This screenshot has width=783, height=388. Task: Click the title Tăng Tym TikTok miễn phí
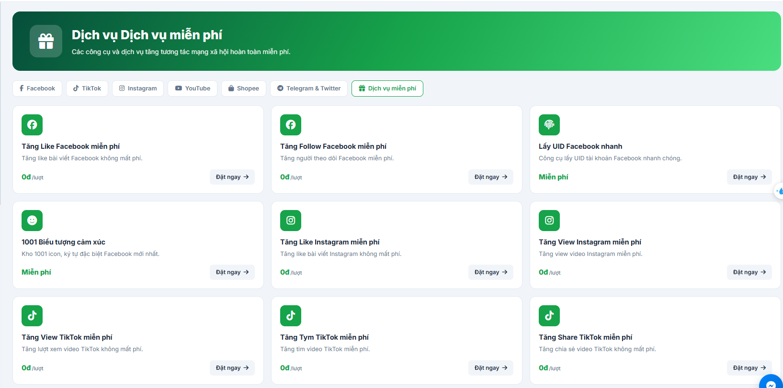pyautogui.click(x=324, y=337)
